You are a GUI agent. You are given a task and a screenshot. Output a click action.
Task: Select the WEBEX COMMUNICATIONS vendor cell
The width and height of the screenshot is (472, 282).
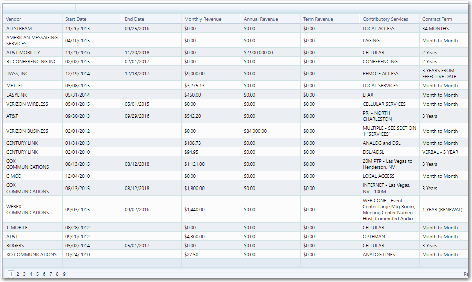tap(32, 210)
